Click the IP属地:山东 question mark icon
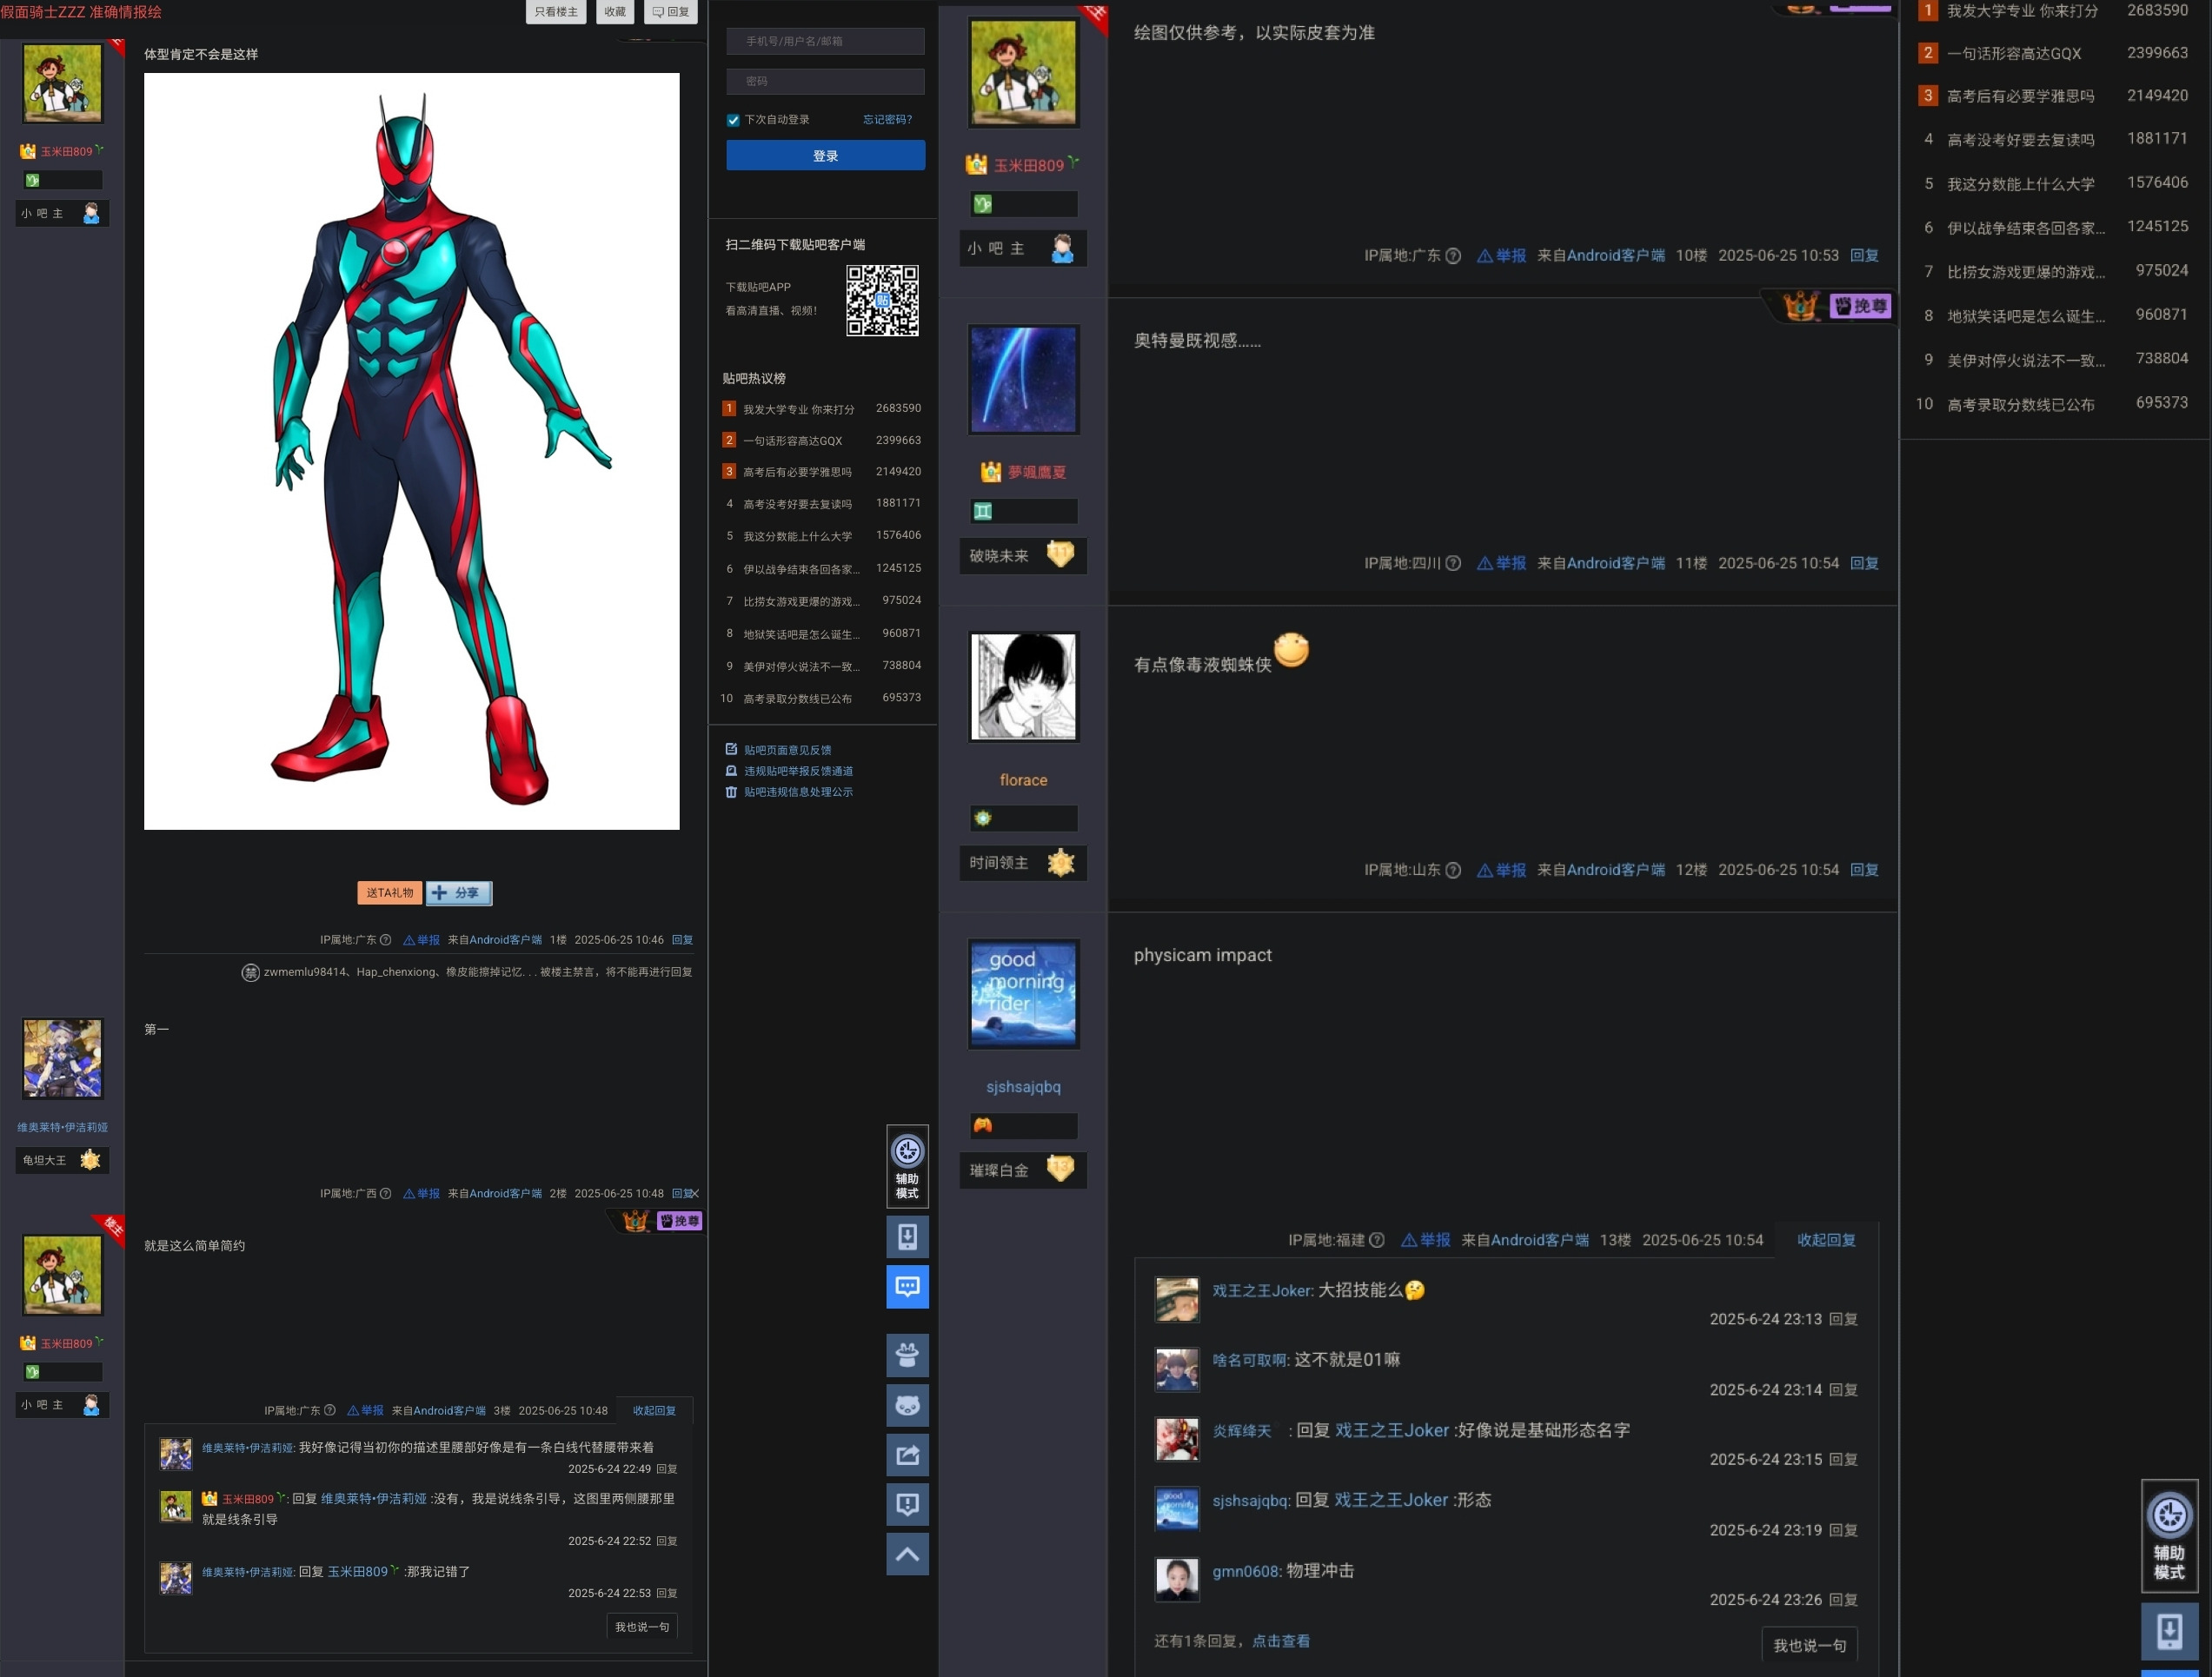This screenshot has width=2212, height=1677. coord(1453,871)
